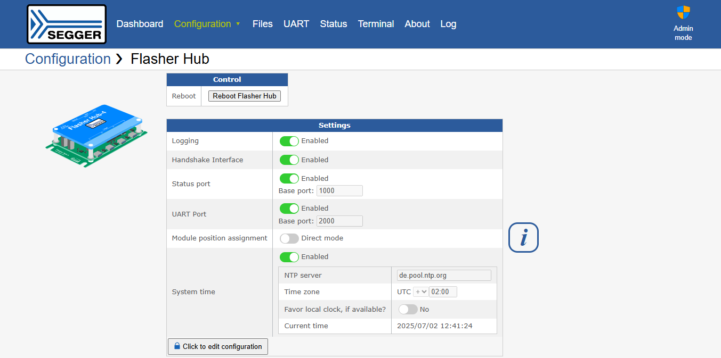Expand the Configuration menu arrow
This screenshot has height=358, width=721.
tap(238, 24)
